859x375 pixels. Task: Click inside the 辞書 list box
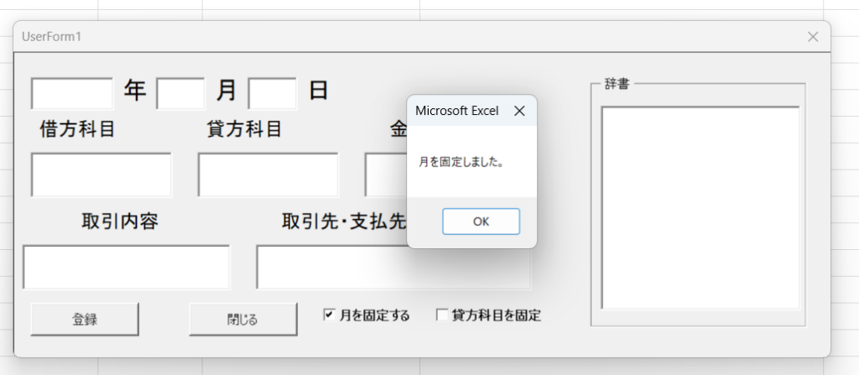coord(700,207)
